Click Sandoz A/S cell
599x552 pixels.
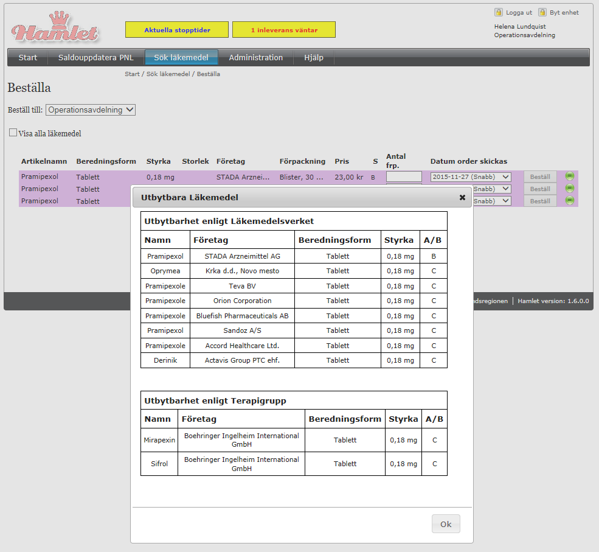(242, 330)
